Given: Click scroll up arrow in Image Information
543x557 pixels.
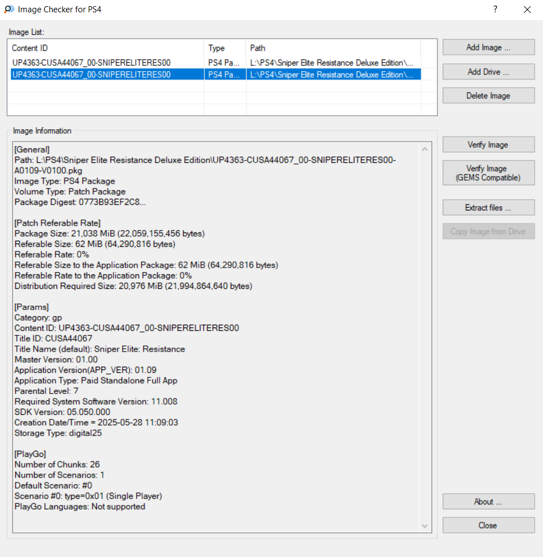Looking at the screenshot, I should click(424, 149).
